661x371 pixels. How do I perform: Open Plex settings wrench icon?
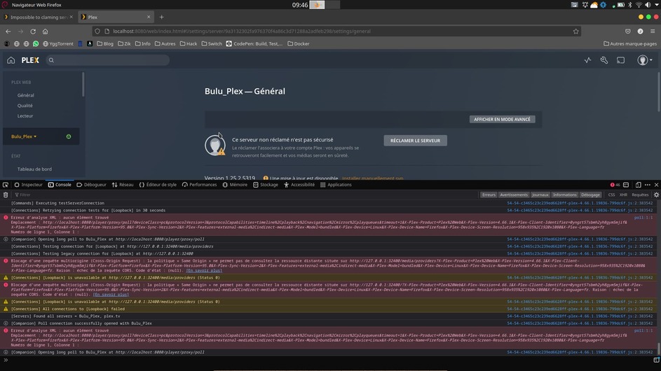click(604, 60)
